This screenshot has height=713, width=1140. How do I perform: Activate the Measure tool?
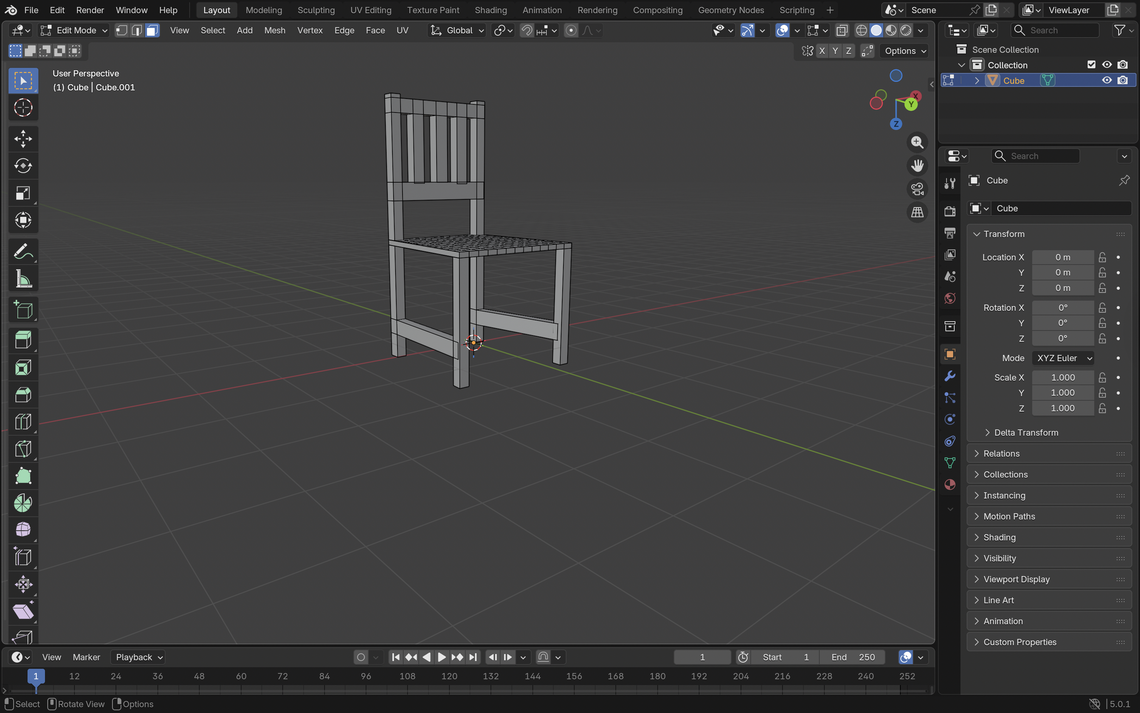23,279
